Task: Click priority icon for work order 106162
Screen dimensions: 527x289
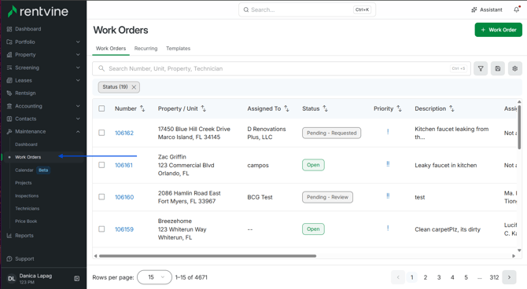Action: pyautogui.click(x=388, y=132)
